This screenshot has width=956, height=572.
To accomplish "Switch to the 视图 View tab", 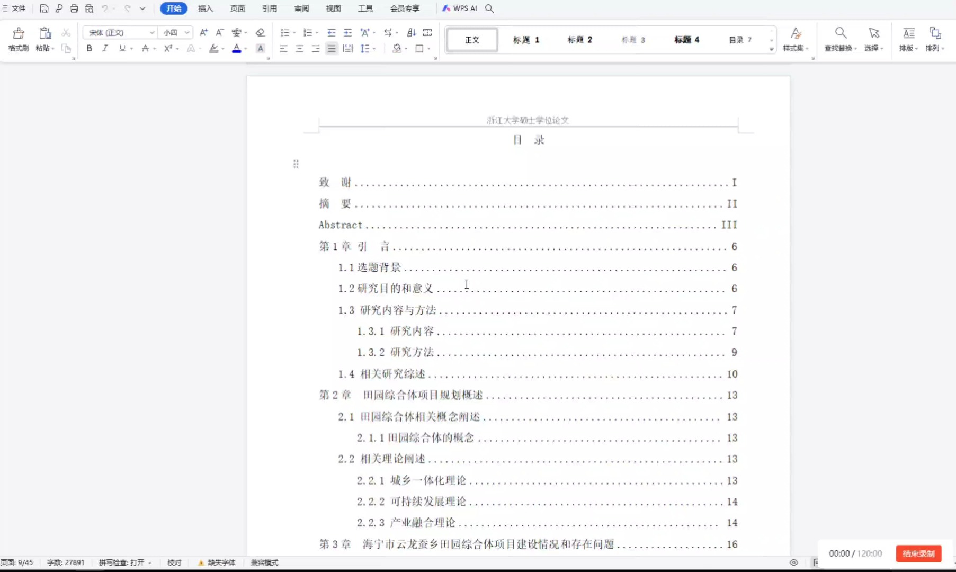I will pyautogui.click(x=333, y=8).
